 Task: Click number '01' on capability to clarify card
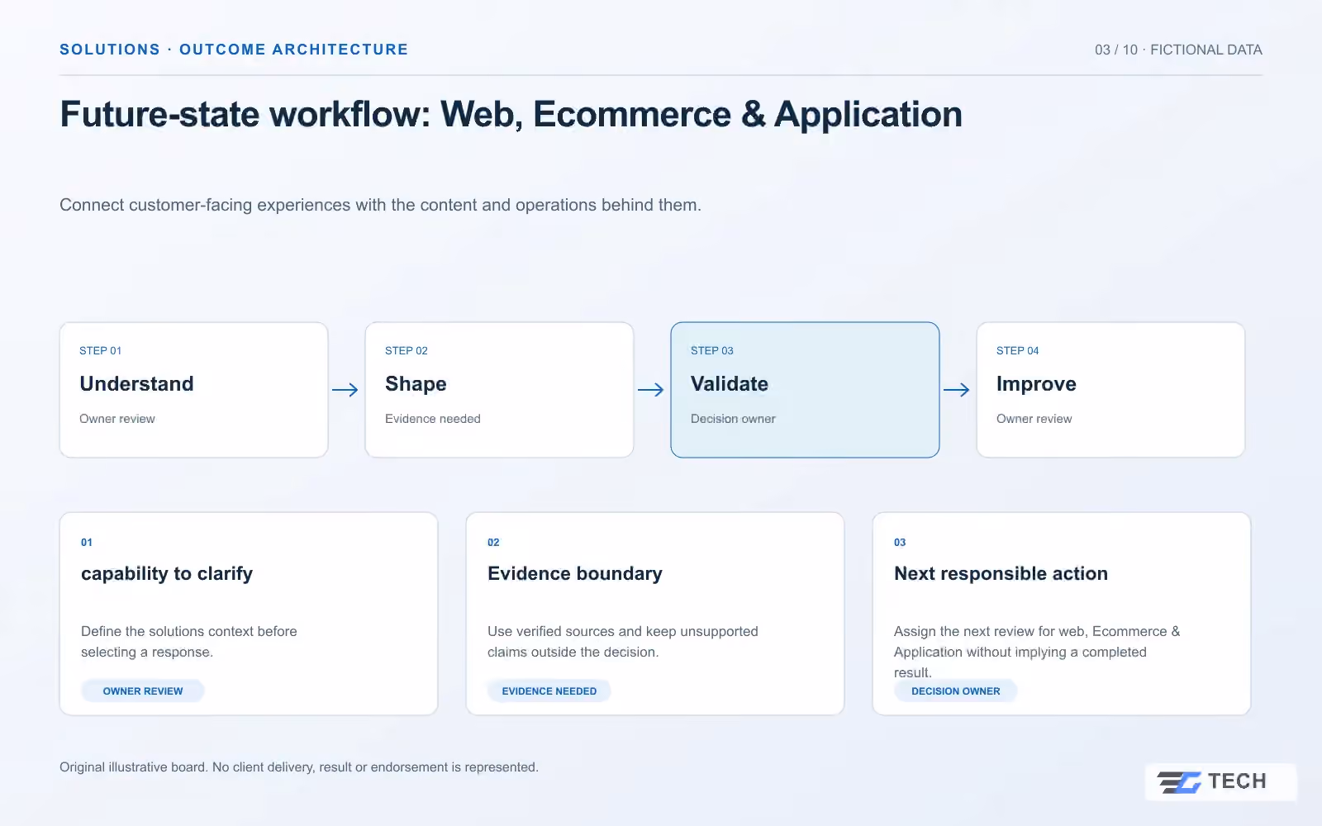coord(87,543)
